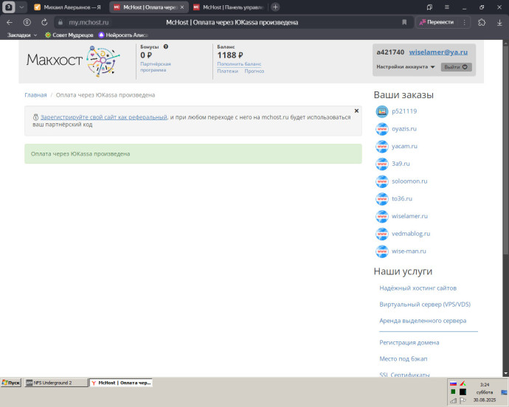Click the tab counter icon showing 3
The height and width of the screenshot is (407, 509).
[x=8, y=7]
